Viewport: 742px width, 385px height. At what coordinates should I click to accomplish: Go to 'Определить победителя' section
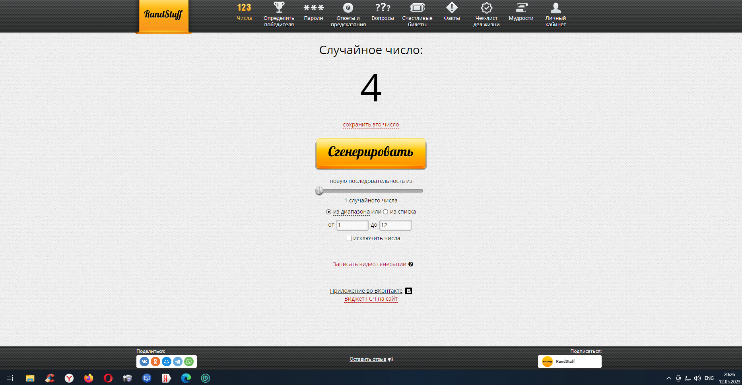pyautogui.click(x=279, y=14)
